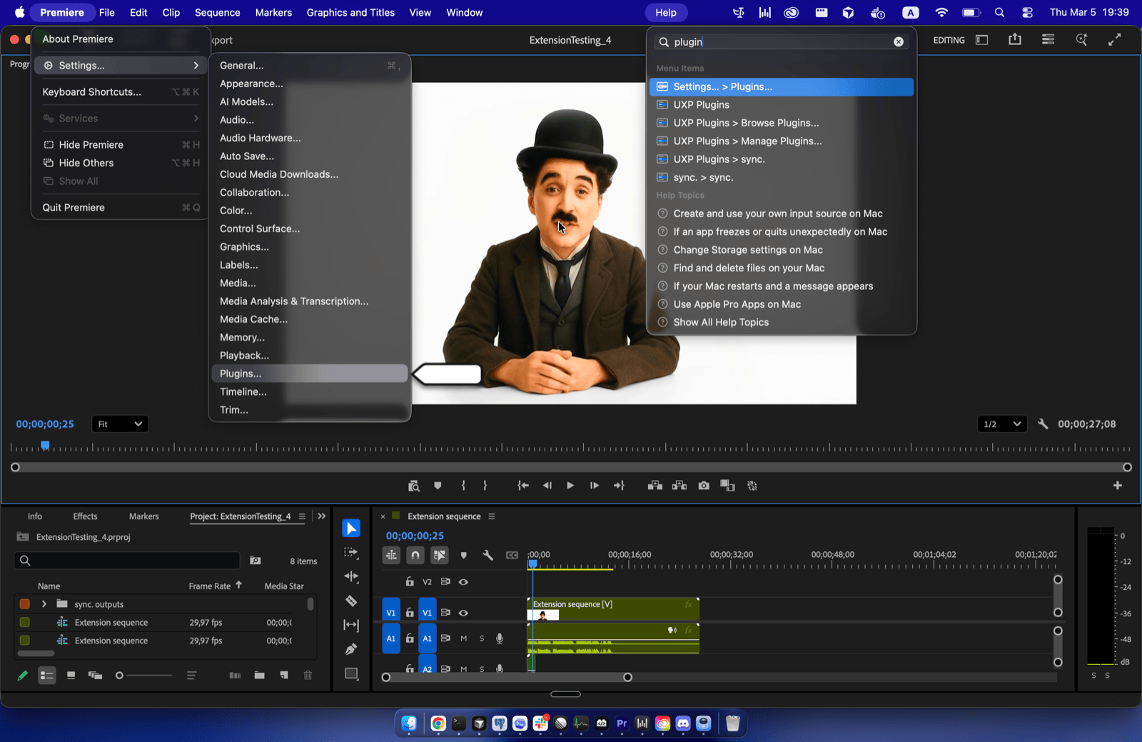Viewport: 1142px width, 742px height.
Task: Open the Fit zoom level dropdown
Action: (x=120, y=424)
